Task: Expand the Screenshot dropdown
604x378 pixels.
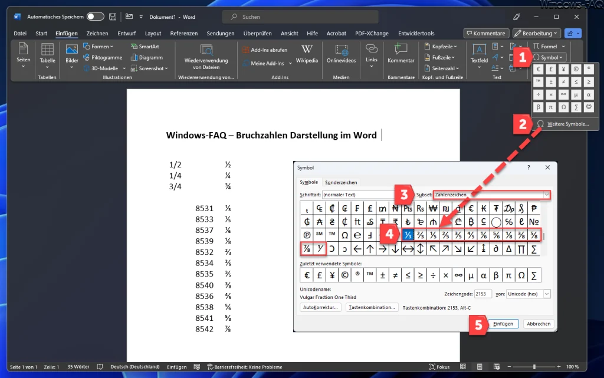Action: (149, 68)
